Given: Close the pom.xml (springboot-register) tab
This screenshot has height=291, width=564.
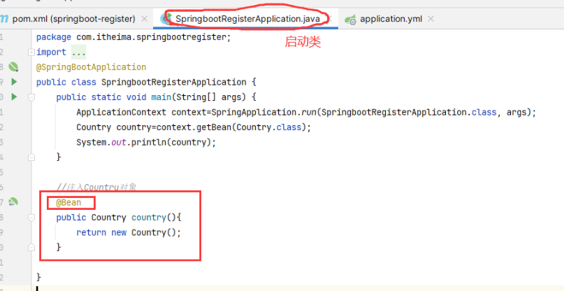Looking at the screenshot, I should pos(144,19).
